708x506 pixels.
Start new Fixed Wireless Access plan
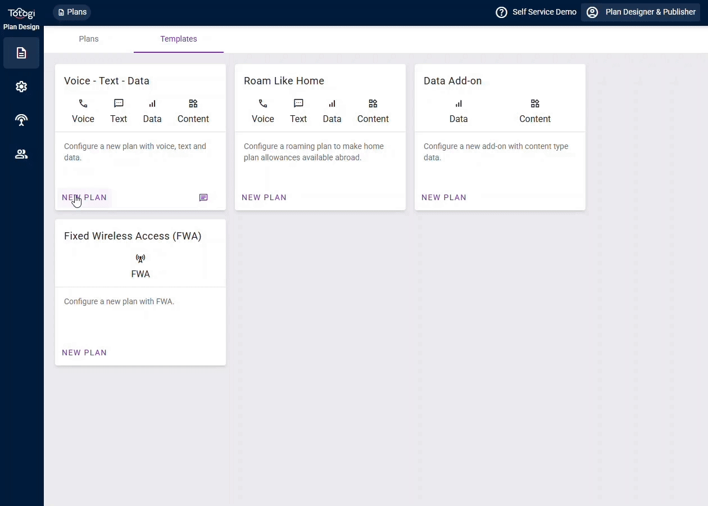pyautogui.click(x=84, y=353)
